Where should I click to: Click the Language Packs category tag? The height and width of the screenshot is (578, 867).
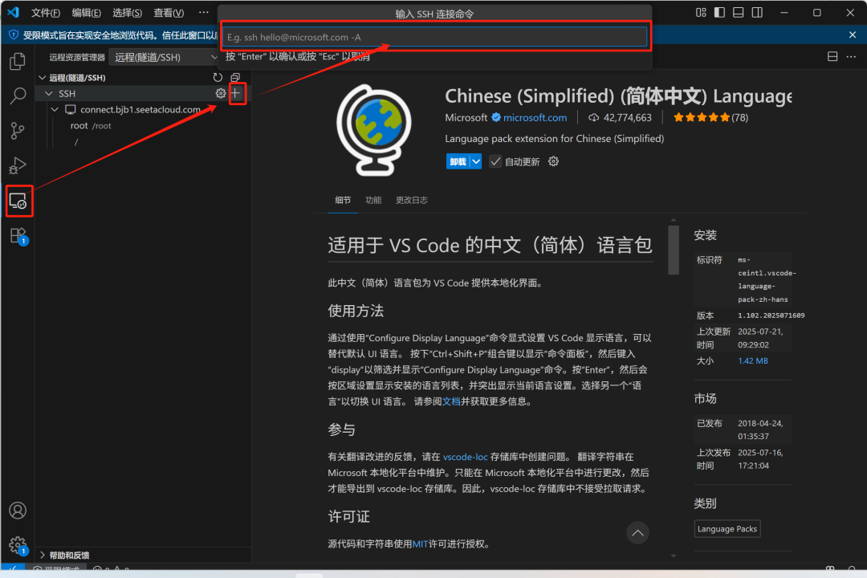[x=727, y=529]
